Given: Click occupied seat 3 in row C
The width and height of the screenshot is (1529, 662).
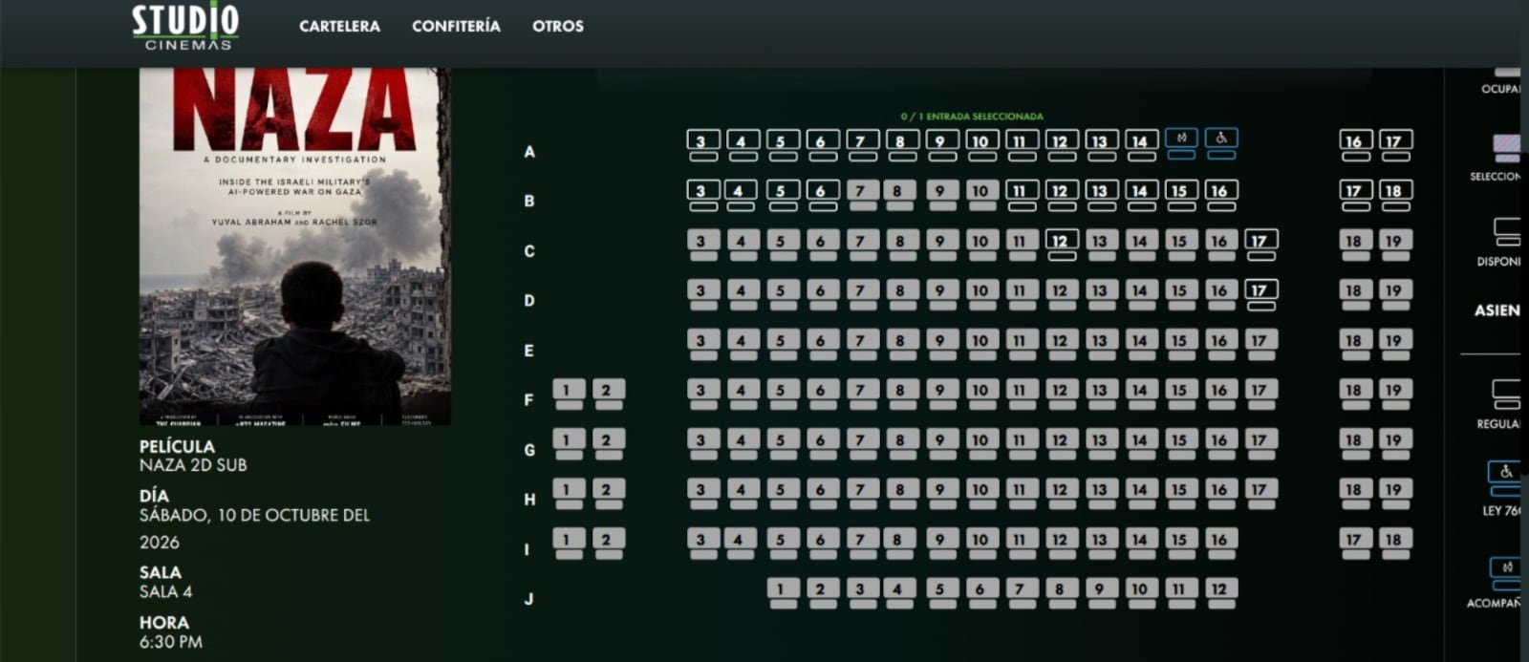Looking at the screenshot, I should pos(703,245).
